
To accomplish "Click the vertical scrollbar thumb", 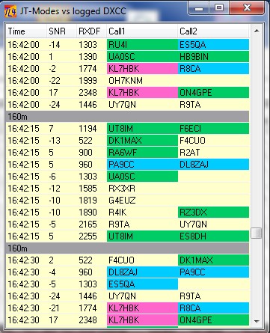I will pyautogui.click(x=257, y=233).
